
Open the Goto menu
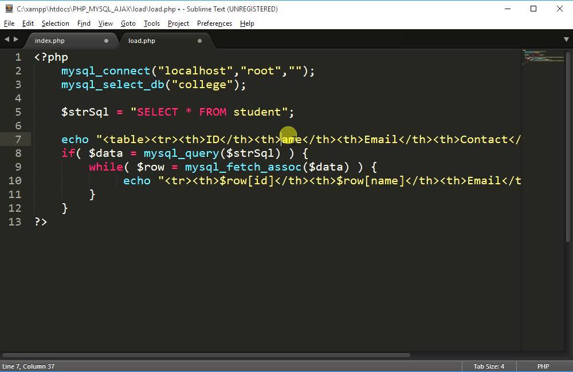point(128,23)
